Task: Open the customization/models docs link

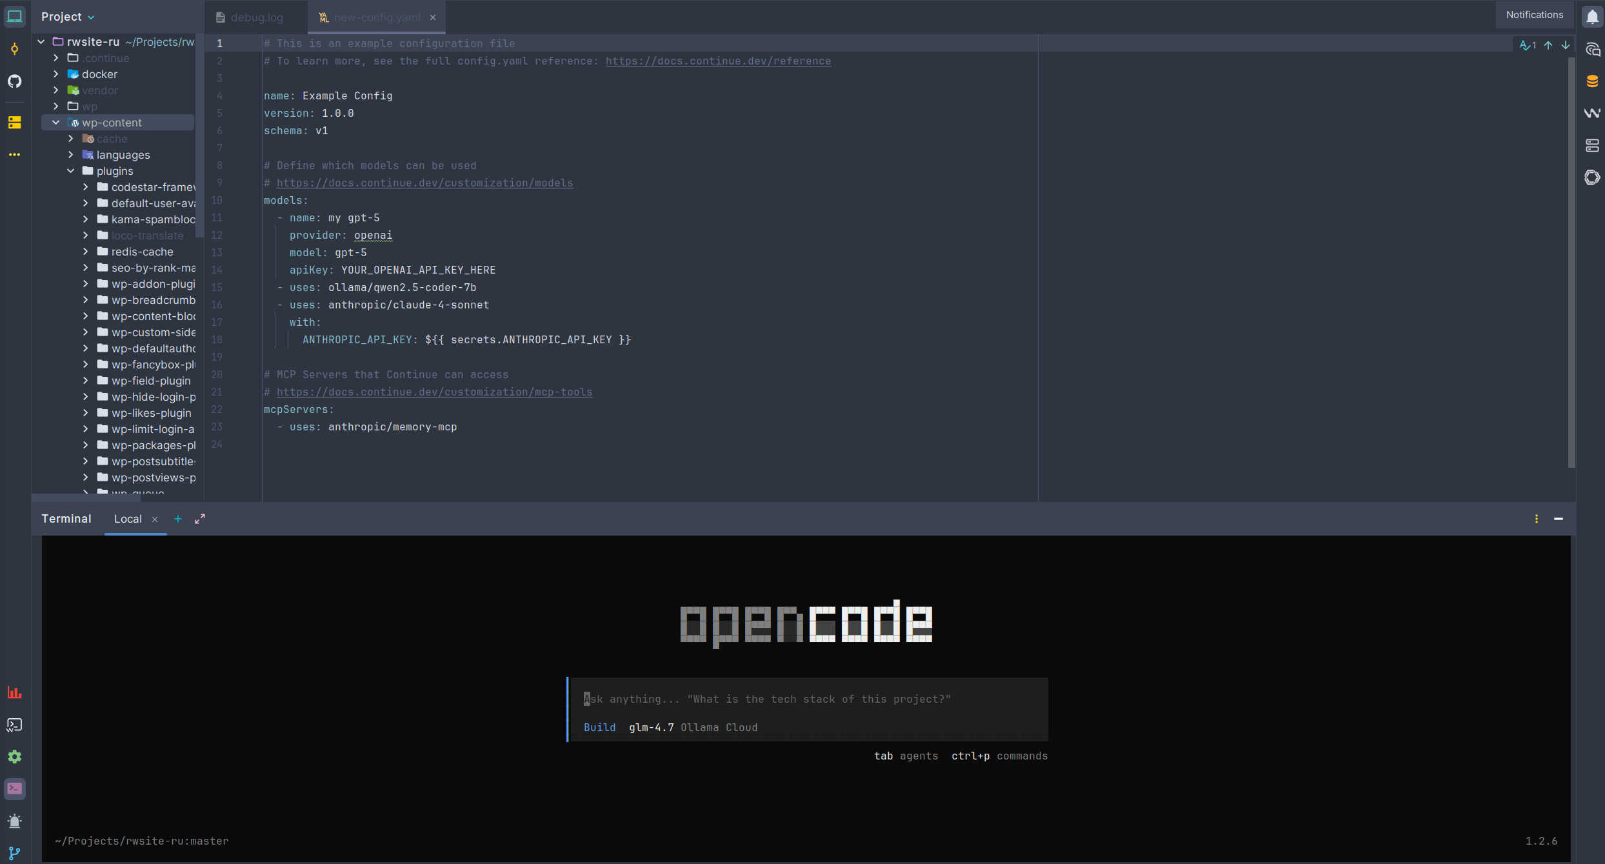Action: point(424,183)
